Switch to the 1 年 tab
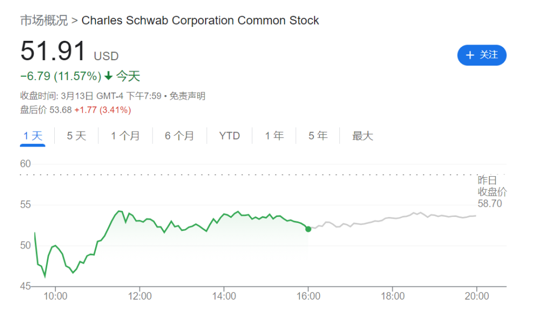537x312 pixels. pyautogui.click(x=274, y=136)
